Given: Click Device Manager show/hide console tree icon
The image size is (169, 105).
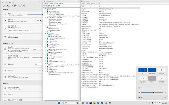Looking at the screenshot, I should click(49, 6).
